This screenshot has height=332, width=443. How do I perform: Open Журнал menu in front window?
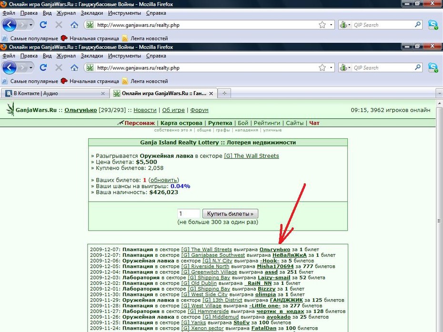[66, 56]
